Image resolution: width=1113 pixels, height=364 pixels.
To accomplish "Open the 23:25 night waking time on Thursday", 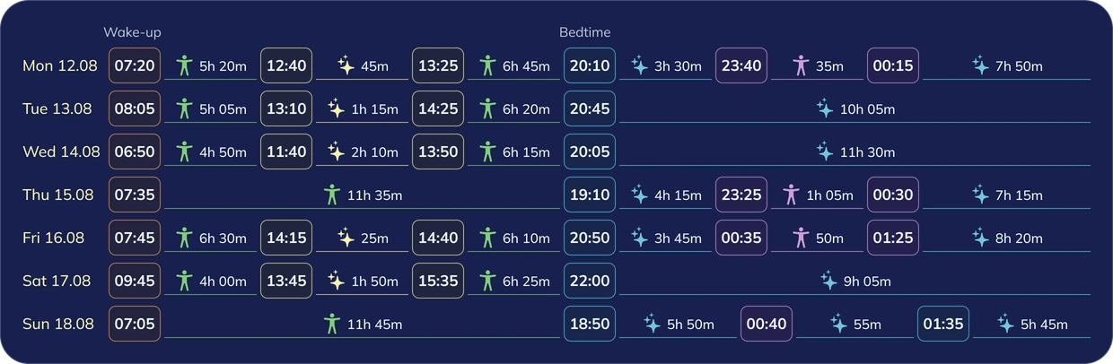I will 741,195.
